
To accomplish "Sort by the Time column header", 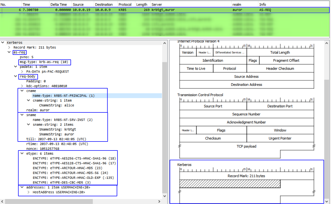I will [x=35, y=4].
